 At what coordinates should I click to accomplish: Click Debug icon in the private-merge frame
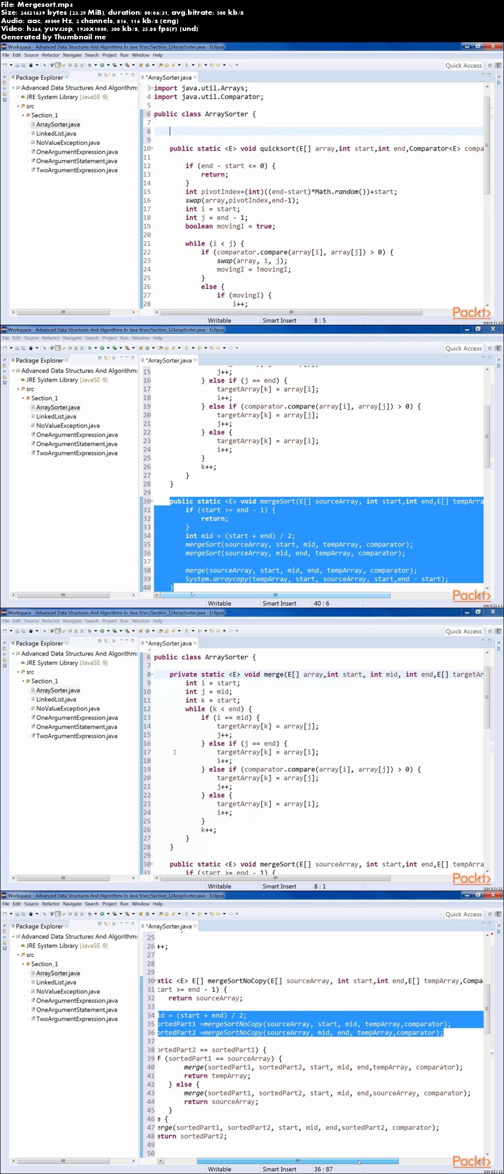(x=90, y=631)
